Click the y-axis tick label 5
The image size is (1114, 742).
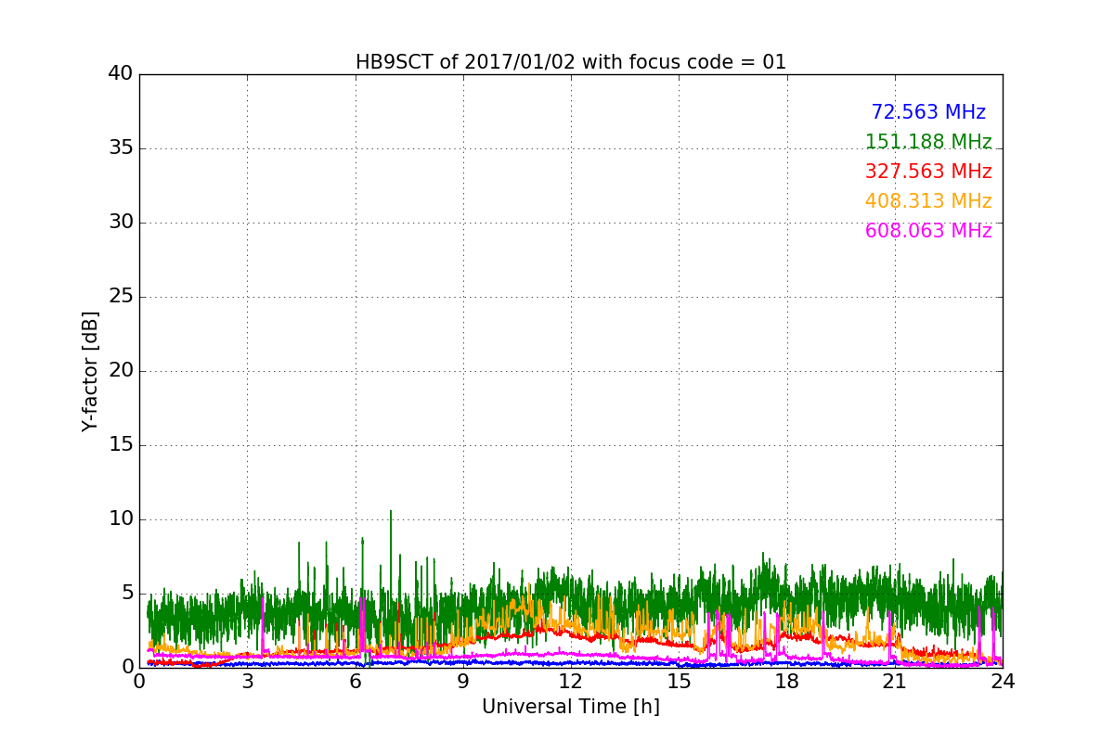coord(127,594)
